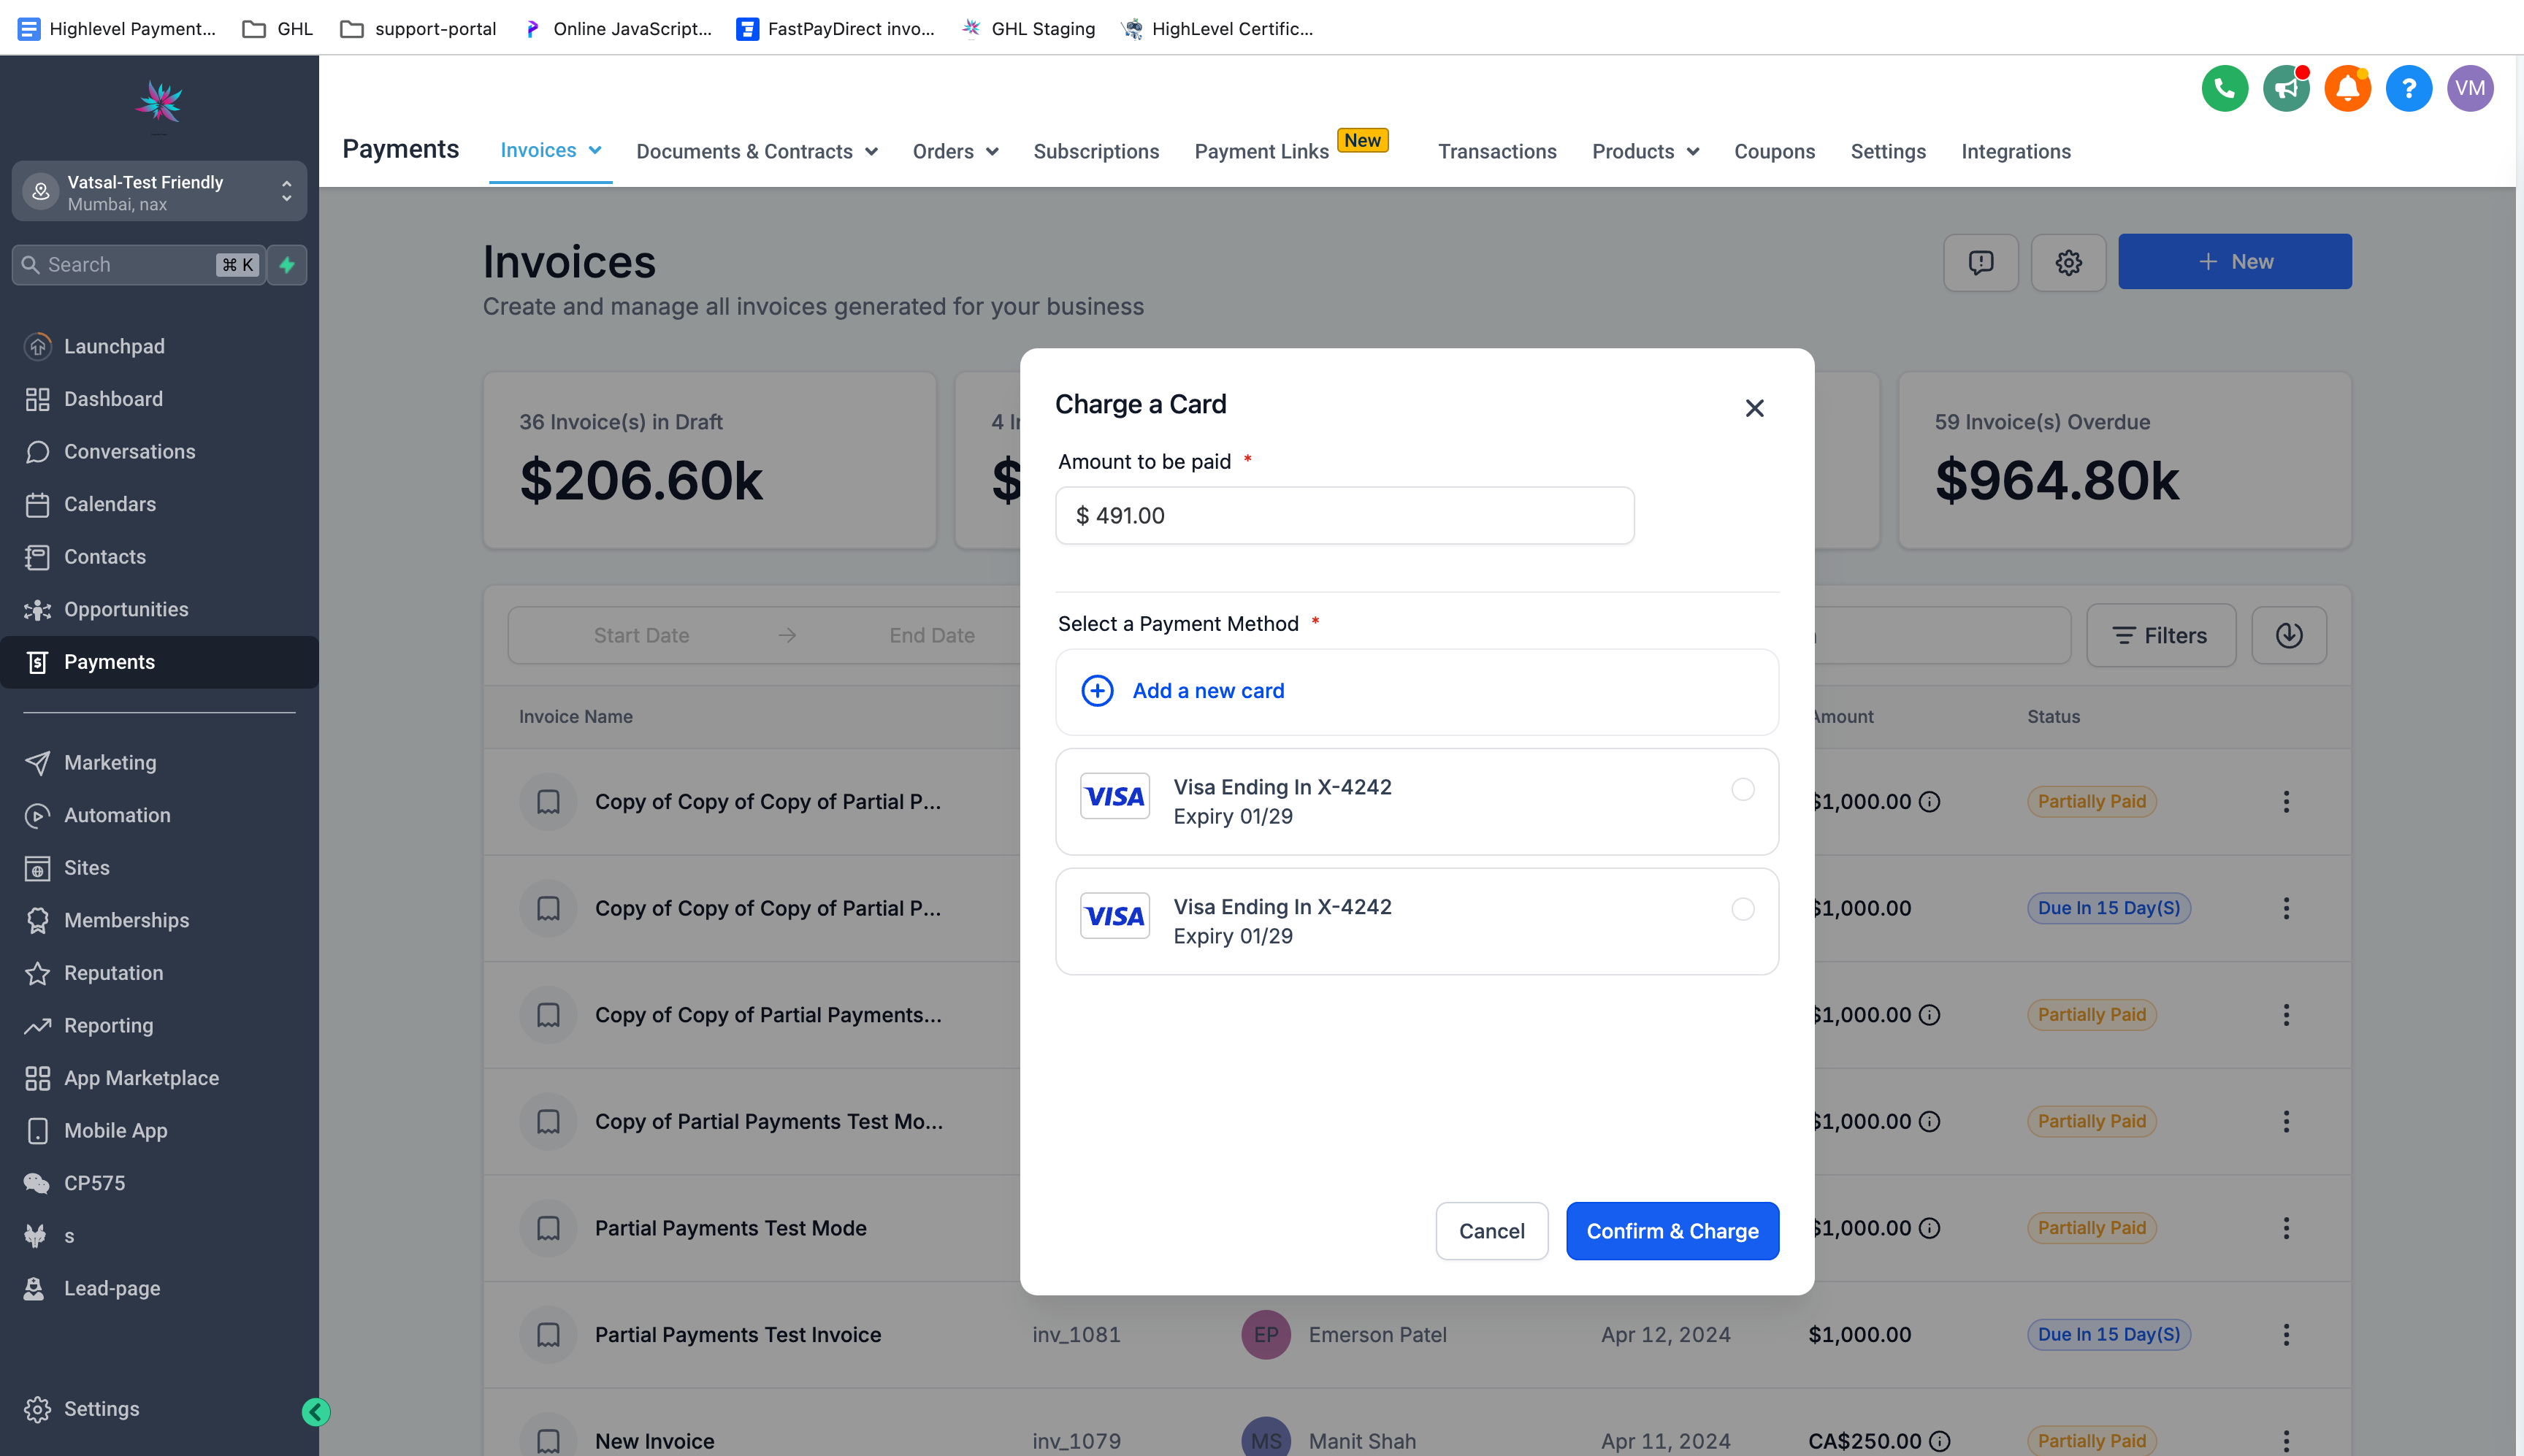Open the Vatsal-Test Friendly account switcher
Screen dimensions: 2524x1456
[160, 192]
